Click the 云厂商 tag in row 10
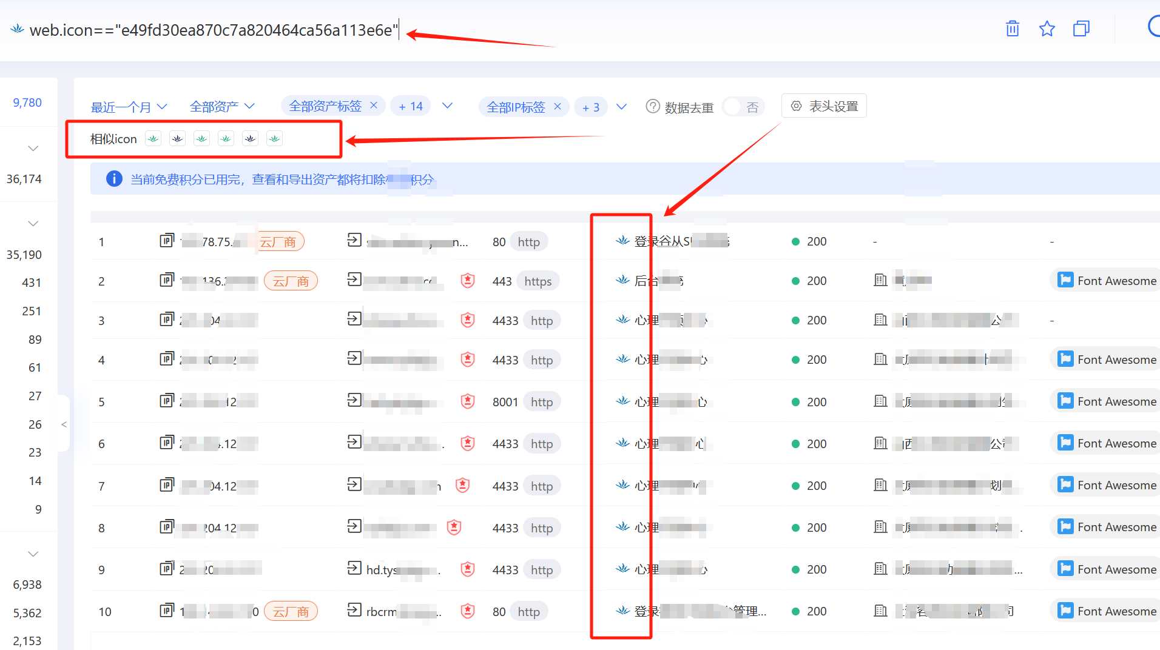The height and width of the screenshot is (650, 1160). pyautogui.click(x=291, y=611)
